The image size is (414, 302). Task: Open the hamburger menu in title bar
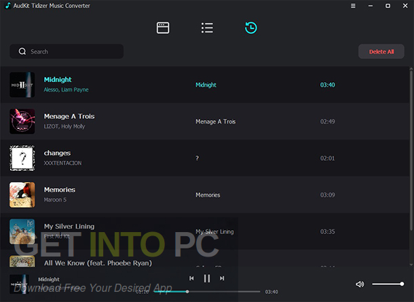[x=353, y=6]
